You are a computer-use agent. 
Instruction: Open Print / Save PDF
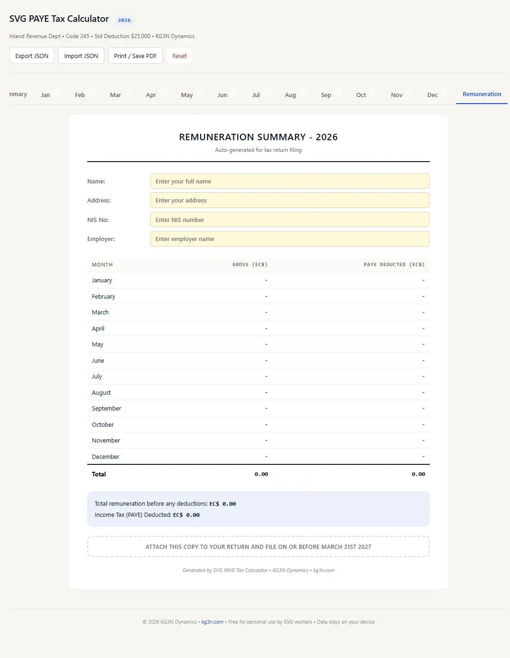coord(136,56)
